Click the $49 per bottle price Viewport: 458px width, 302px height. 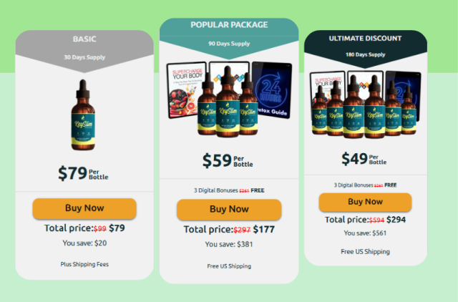(364, 159)
